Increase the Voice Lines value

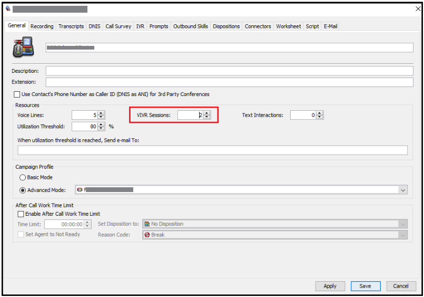tap(101, 113)
